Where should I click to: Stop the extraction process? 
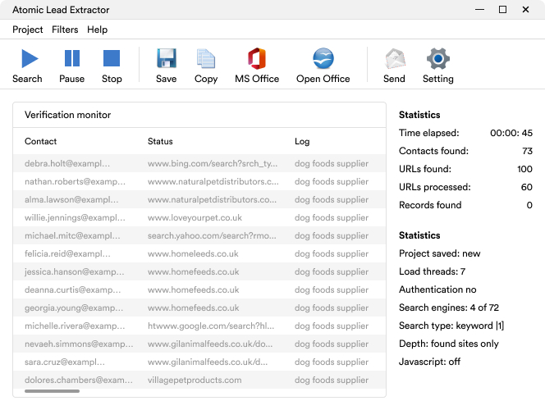(112, 66)
